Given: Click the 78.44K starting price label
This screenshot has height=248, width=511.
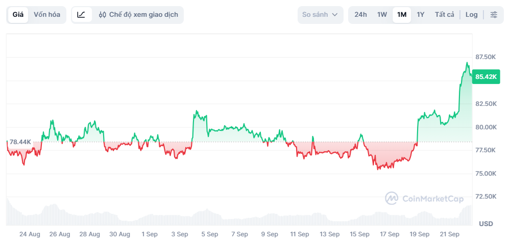Looking at the screenshot, I should pos(20,142).
